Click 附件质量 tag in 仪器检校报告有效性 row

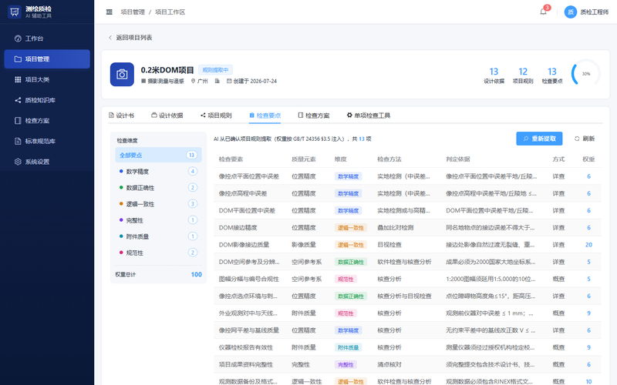(349, 347)
